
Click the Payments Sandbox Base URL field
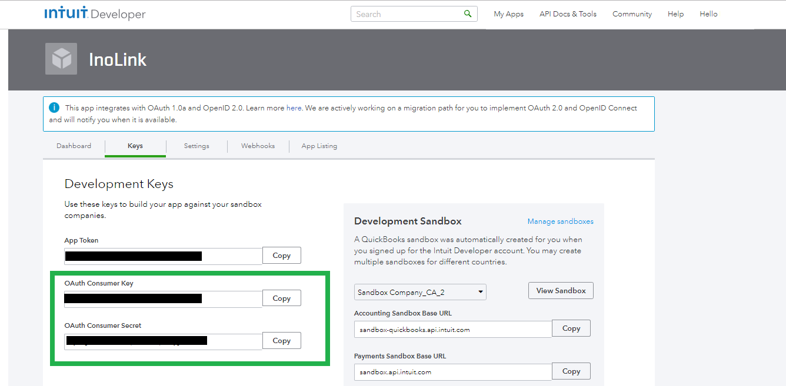click(453, 372)
